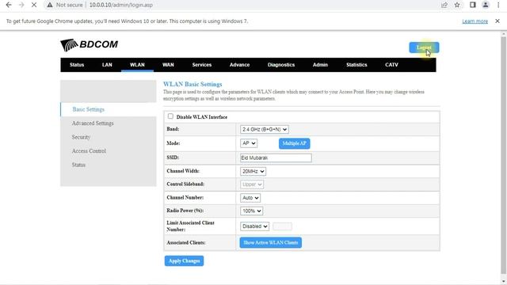This screenshot has width=507, height=285.
Task: Open the Channel Number dropdown
Action: (x=250, y=198)
